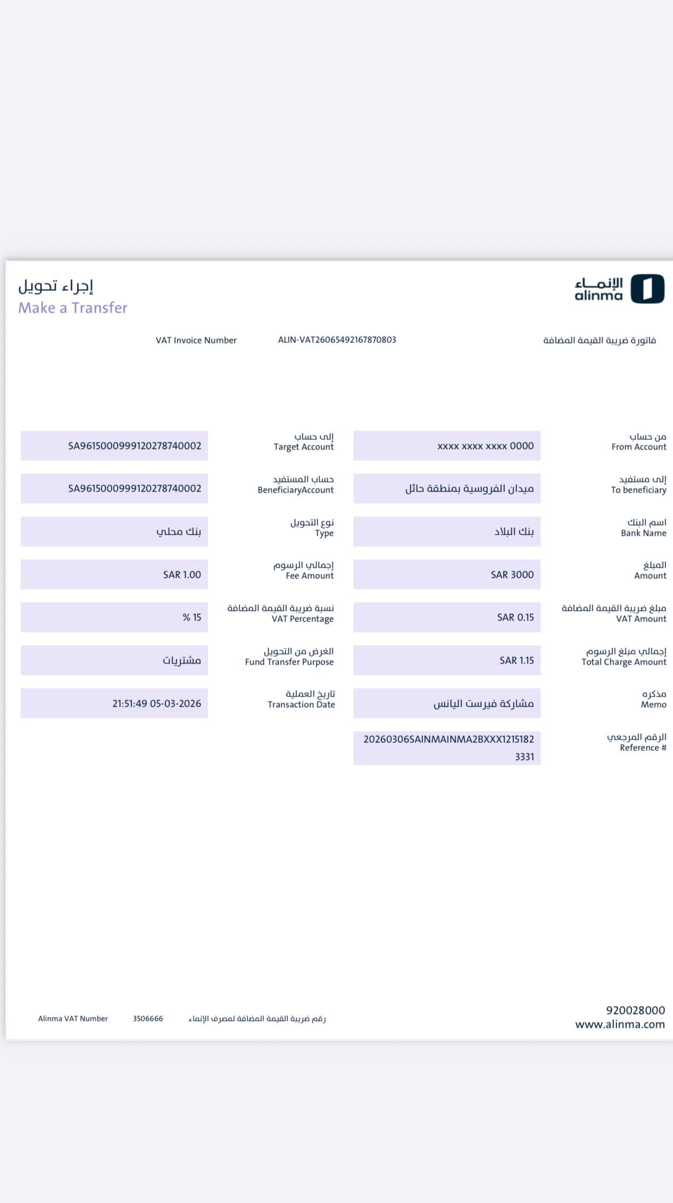Click the Make a Transfer heading

(x=73, y=308)
